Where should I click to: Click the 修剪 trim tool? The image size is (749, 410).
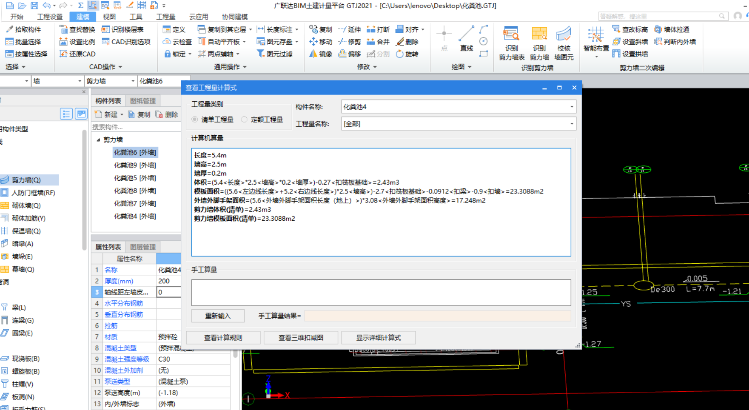(350, 42)
